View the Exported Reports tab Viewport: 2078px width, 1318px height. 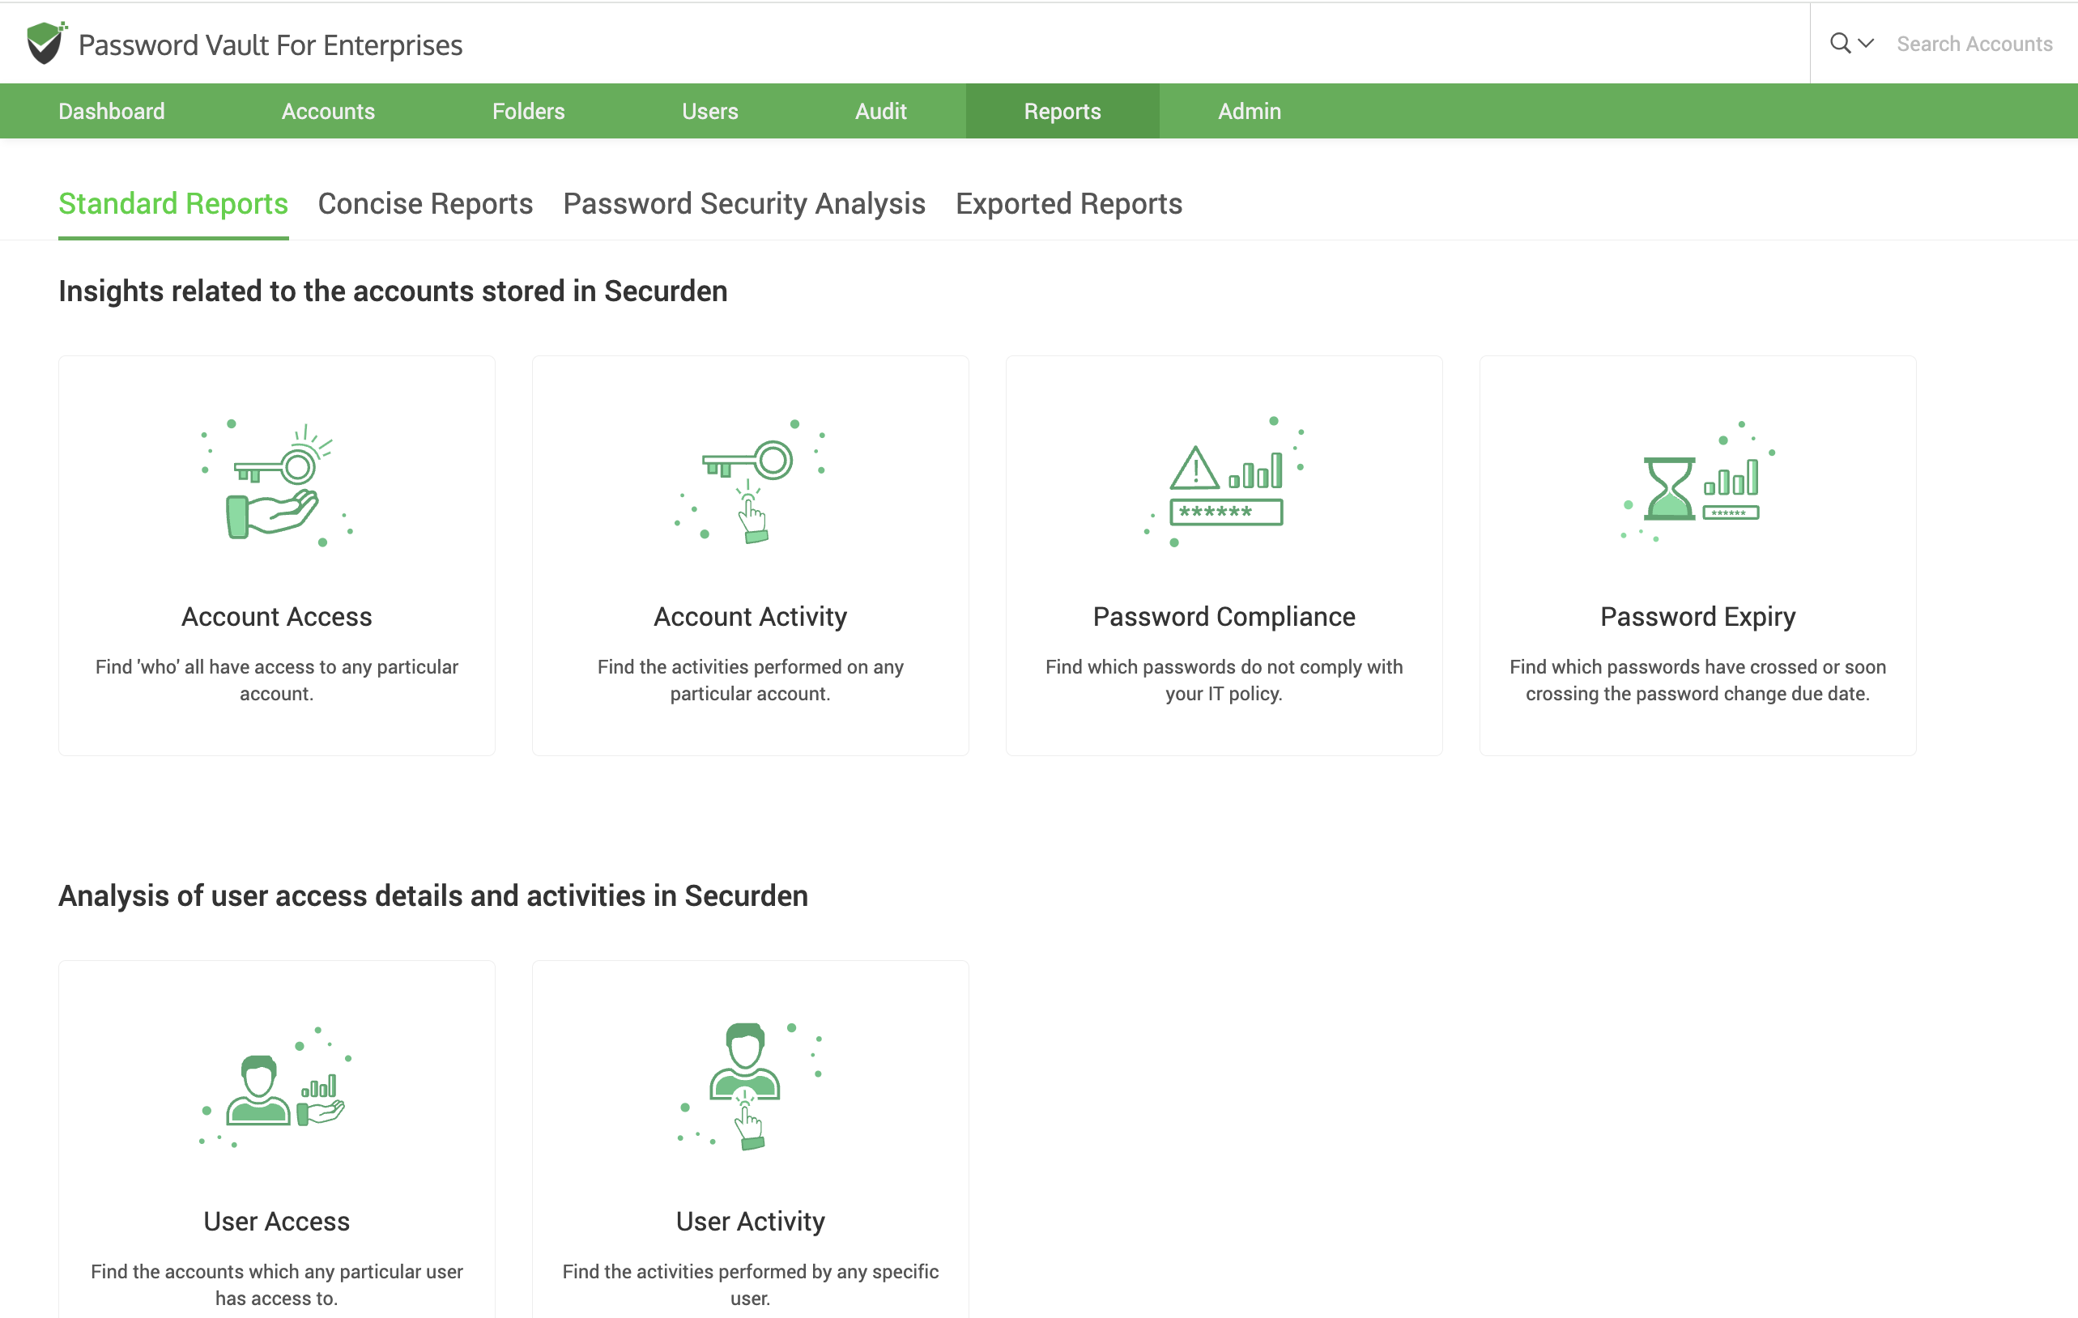[x=1068, y=203]
